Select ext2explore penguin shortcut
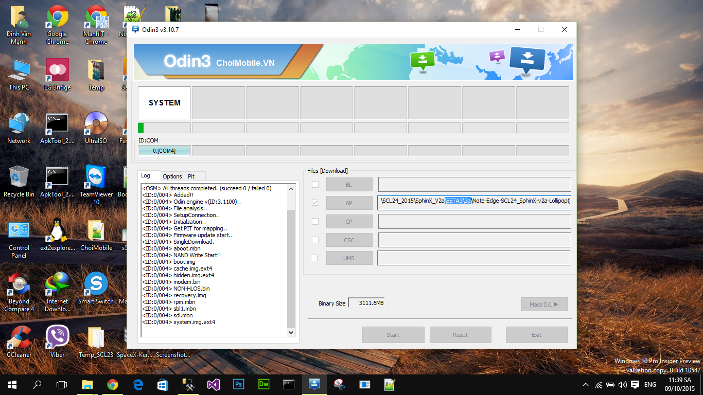Image resolution: width=703 pixels, height=395 pixels. (x=57, y=235)
